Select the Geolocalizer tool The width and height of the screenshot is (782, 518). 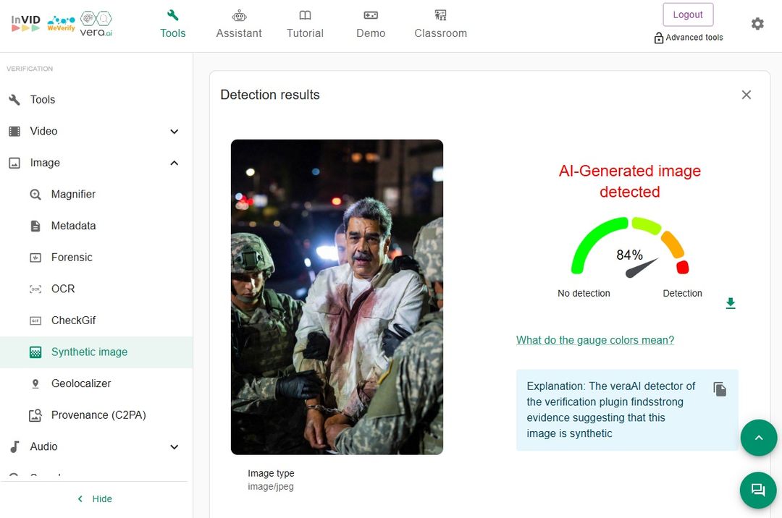80,383
